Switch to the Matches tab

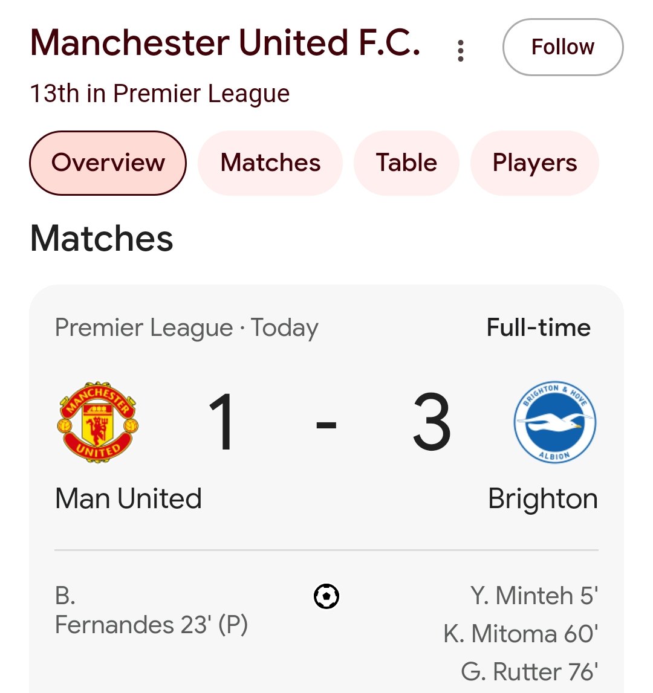tap(270, 163)
